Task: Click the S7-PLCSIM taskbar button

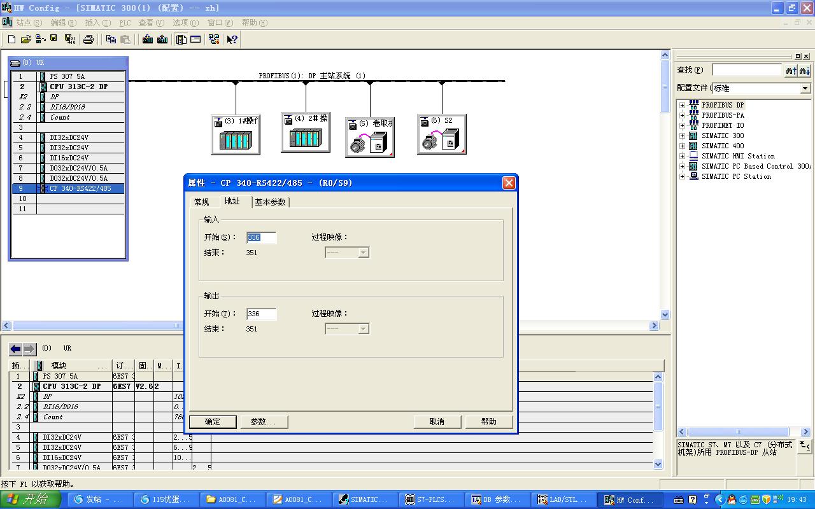Action: point(432,499)
